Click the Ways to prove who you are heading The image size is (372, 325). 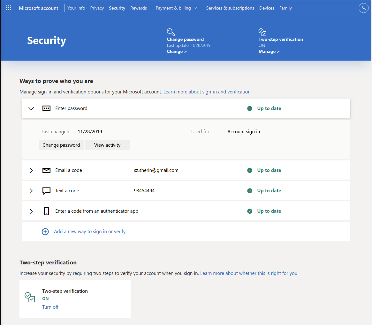pyautogui.click(x=56, y=81)
